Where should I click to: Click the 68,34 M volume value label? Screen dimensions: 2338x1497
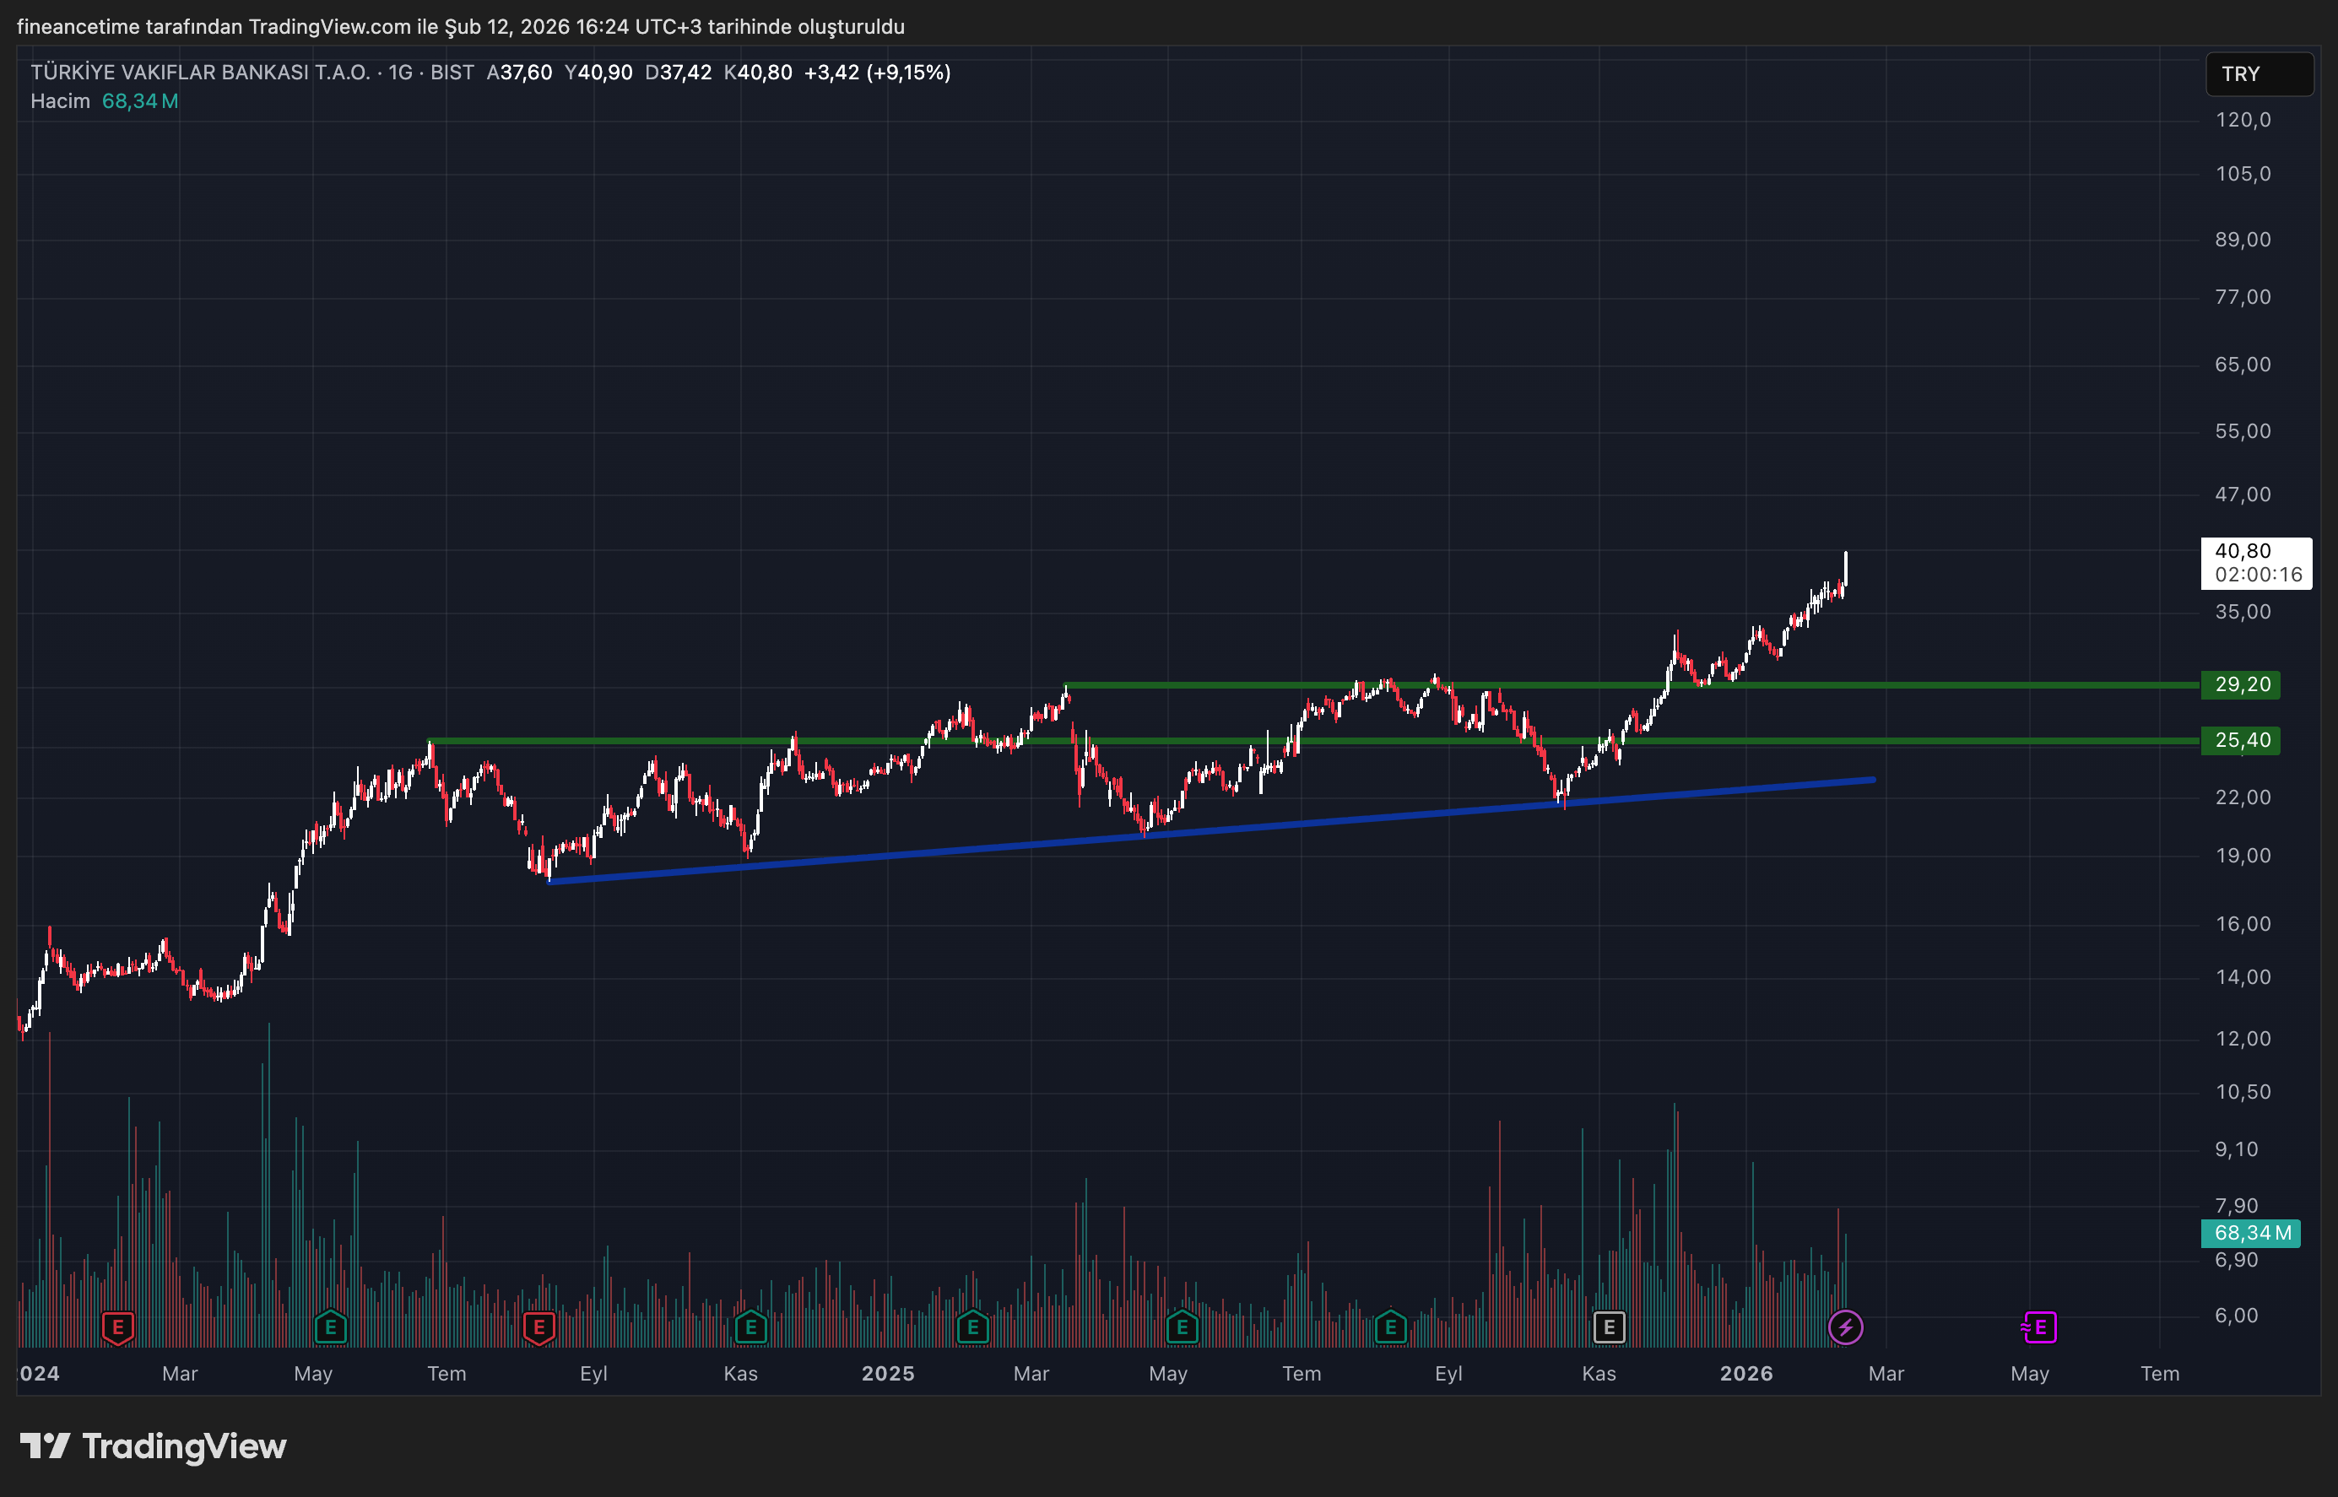(141, 100)
